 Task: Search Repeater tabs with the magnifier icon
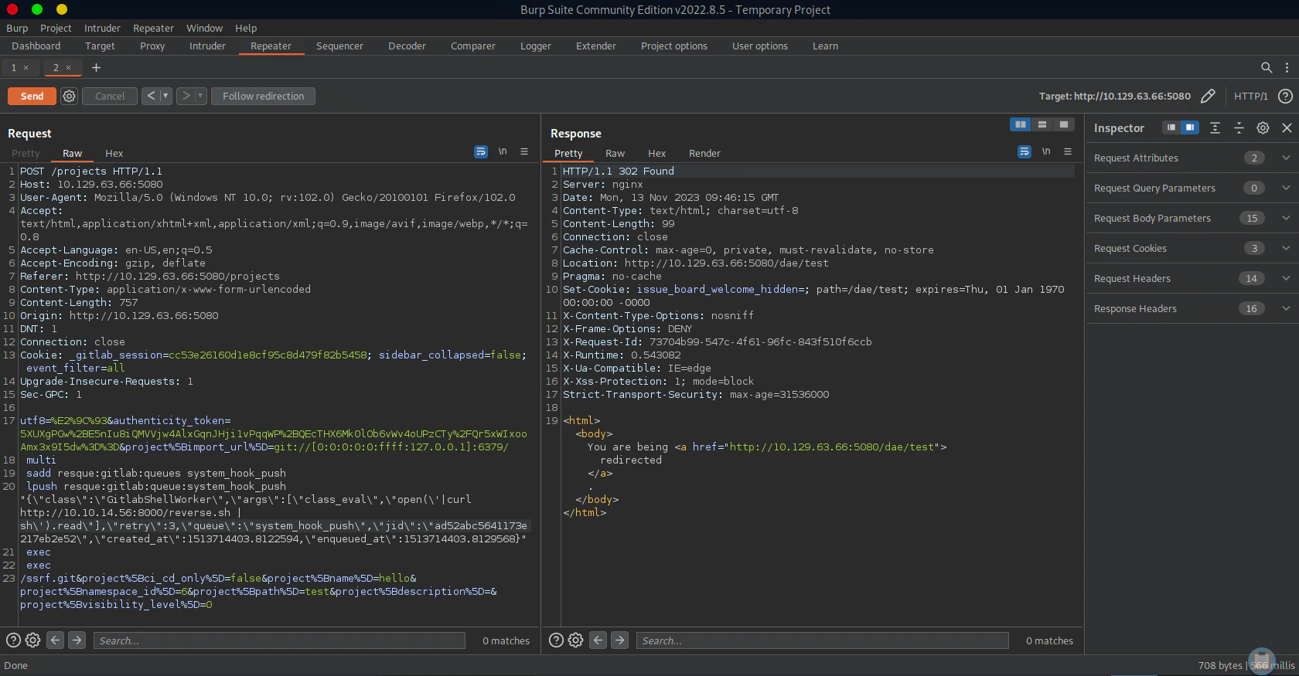click(1267, 67)
